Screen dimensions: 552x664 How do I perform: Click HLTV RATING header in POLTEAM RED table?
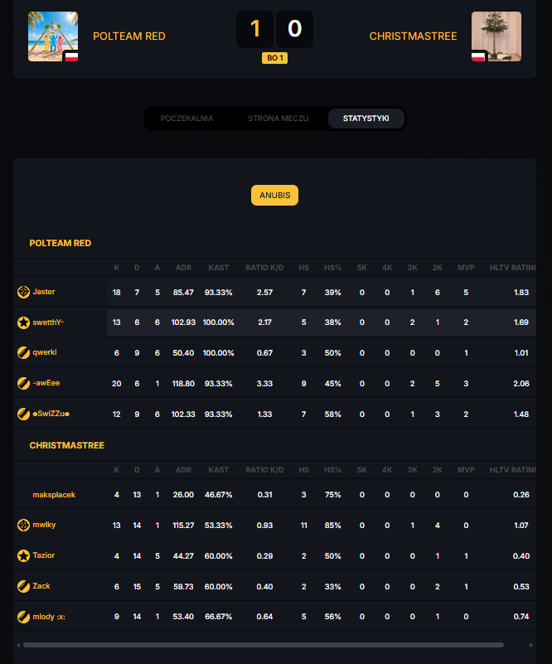pyautogui.click(x=513, y=268)
